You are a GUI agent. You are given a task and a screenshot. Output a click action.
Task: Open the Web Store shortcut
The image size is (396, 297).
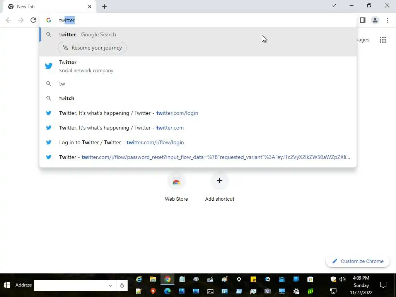176,187
